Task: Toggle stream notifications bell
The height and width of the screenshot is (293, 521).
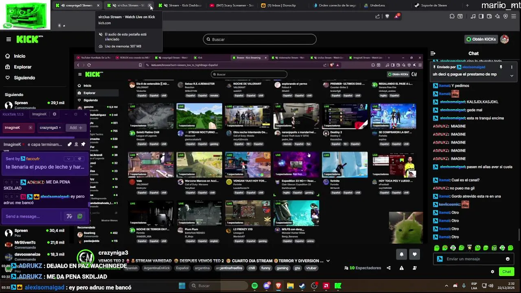Action: point(401,254)
